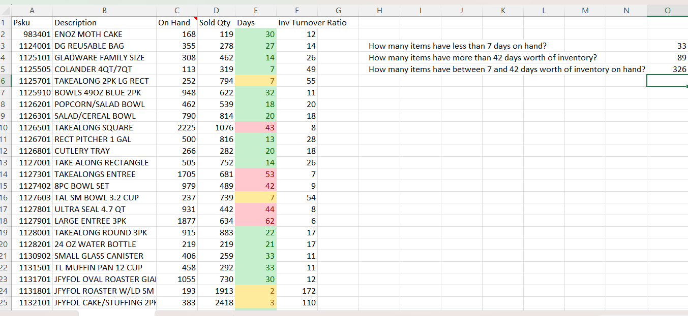Click the Sold Qty header cell
Viewport: 688px width, 316px height.
(x=217, y=22)
